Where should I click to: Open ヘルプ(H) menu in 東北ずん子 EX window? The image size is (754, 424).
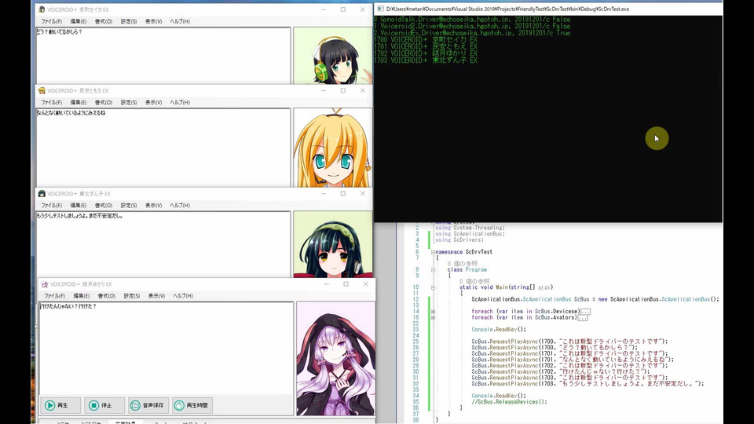pyautogui.click(x=180, y=205)
